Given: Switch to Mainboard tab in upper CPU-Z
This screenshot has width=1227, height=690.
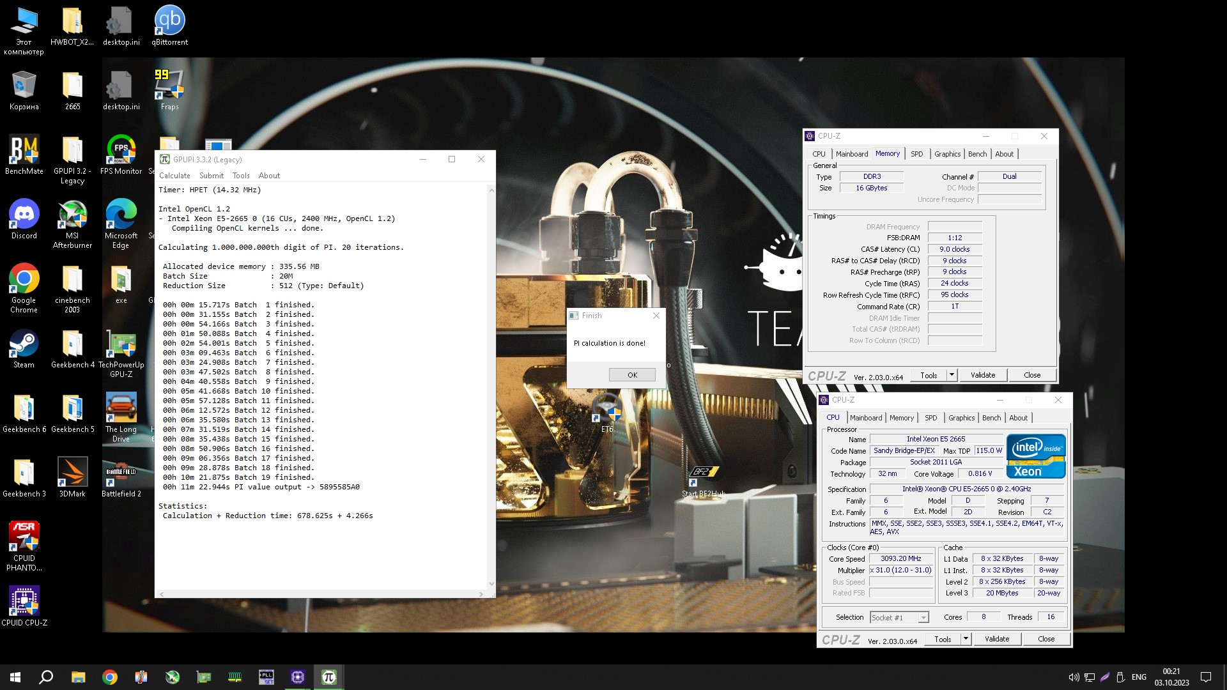Looking at the screenshot, I should coord(852,154).
